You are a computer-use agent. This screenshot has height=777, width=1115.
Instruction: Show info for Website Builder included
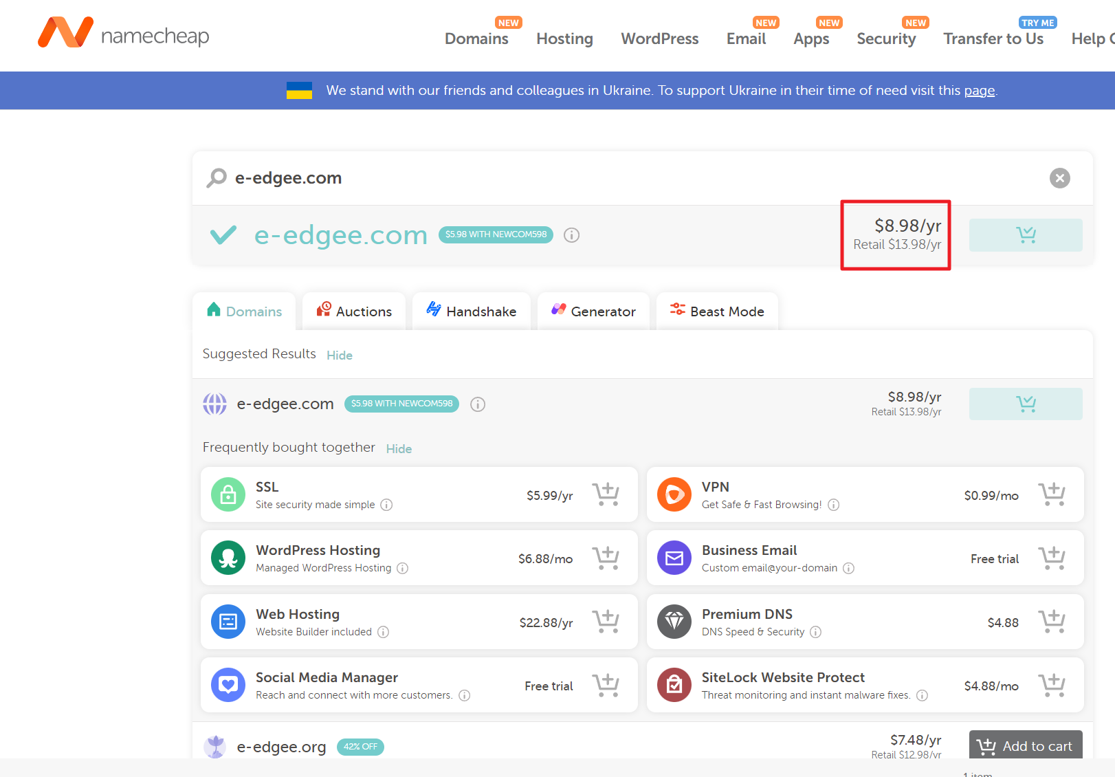(383, 632)
